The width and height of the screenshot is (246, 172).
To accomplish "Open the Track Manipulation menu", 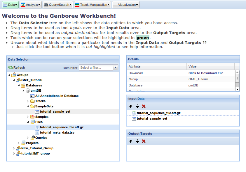I will (93, 5).
